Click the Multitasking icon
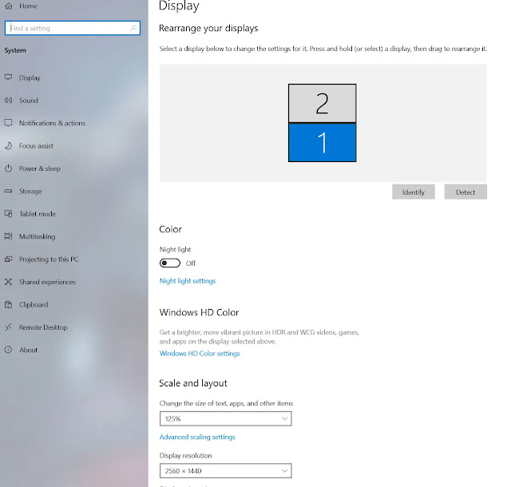Screen dimensions: 511x487 click(9, 236)
